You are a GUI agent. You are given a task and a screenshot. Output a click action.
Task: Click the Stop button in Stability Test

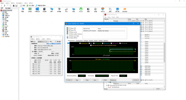point(77,80)
